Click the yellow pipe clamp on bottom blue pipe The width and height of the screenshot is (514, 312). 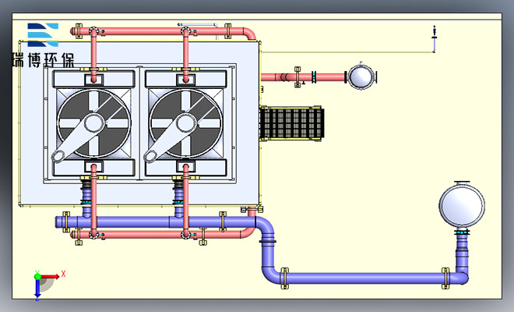coord(283,276)
